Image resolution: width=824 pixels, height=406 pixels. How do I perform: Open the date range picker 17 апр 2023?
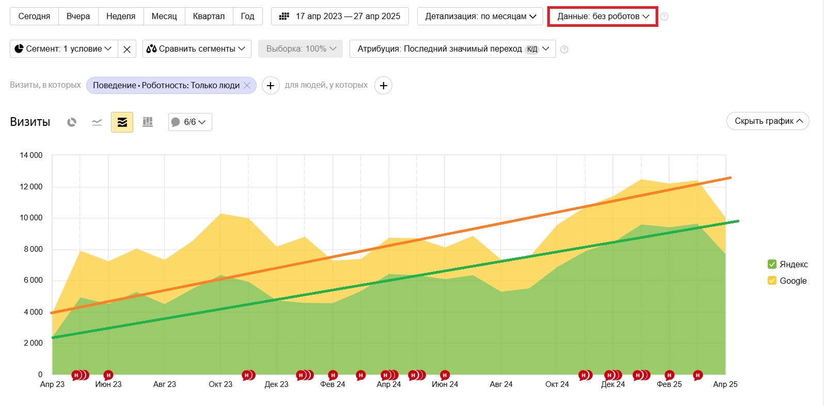pos(340,17)
